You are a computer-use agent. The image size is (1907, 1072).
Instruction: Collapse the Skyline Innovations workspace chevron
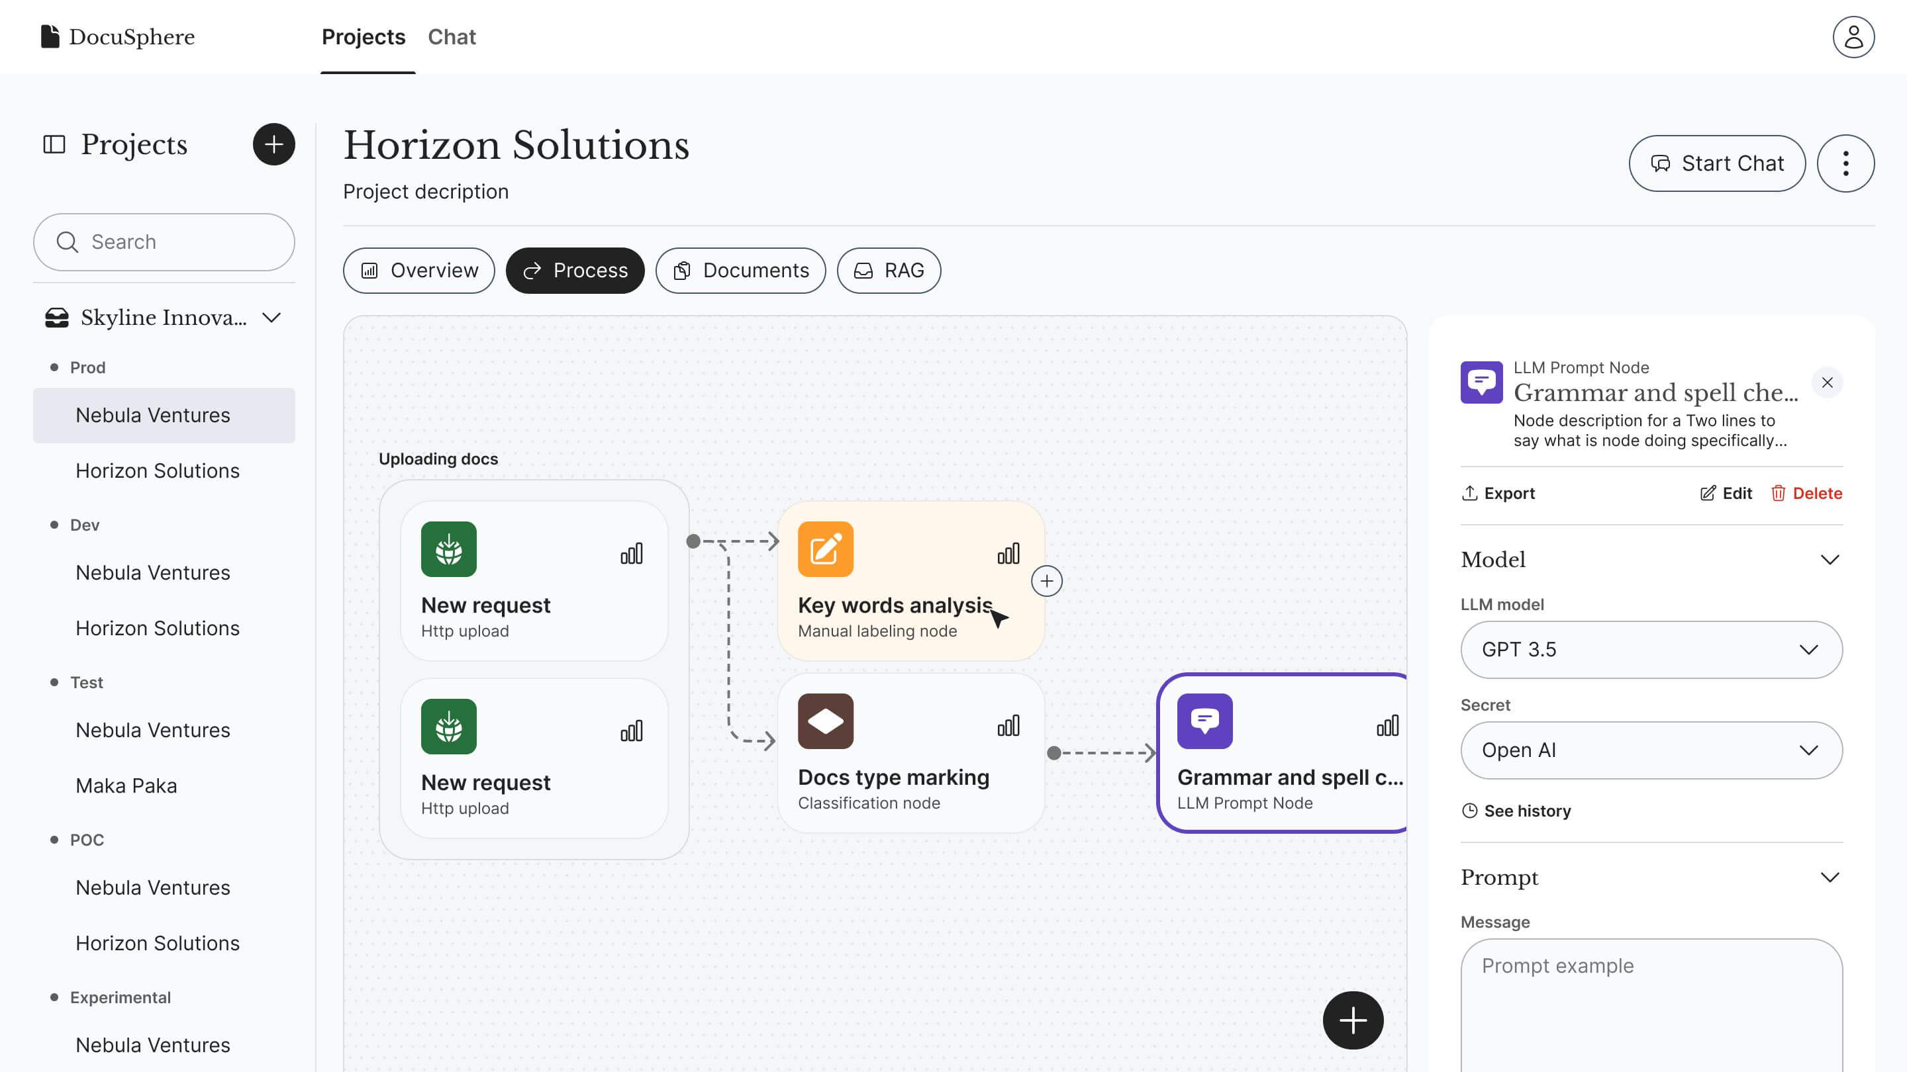[271, 318]
